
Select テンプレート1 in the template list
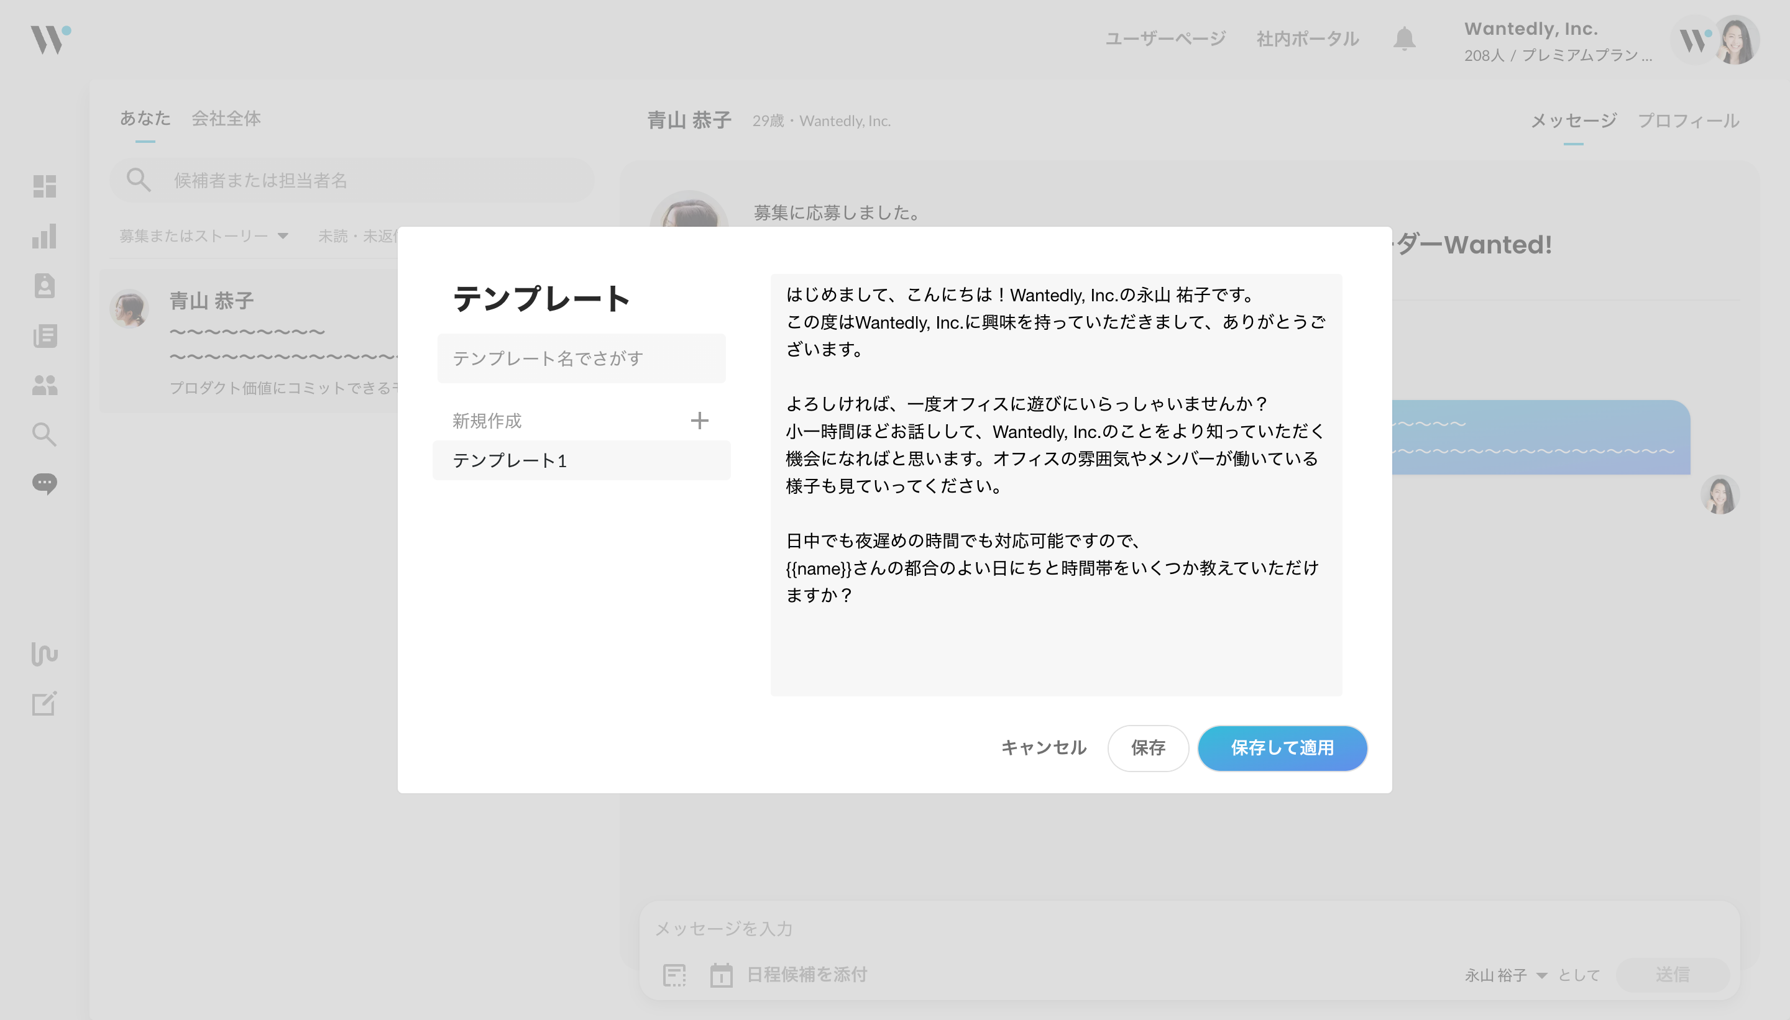coord(581,460)
